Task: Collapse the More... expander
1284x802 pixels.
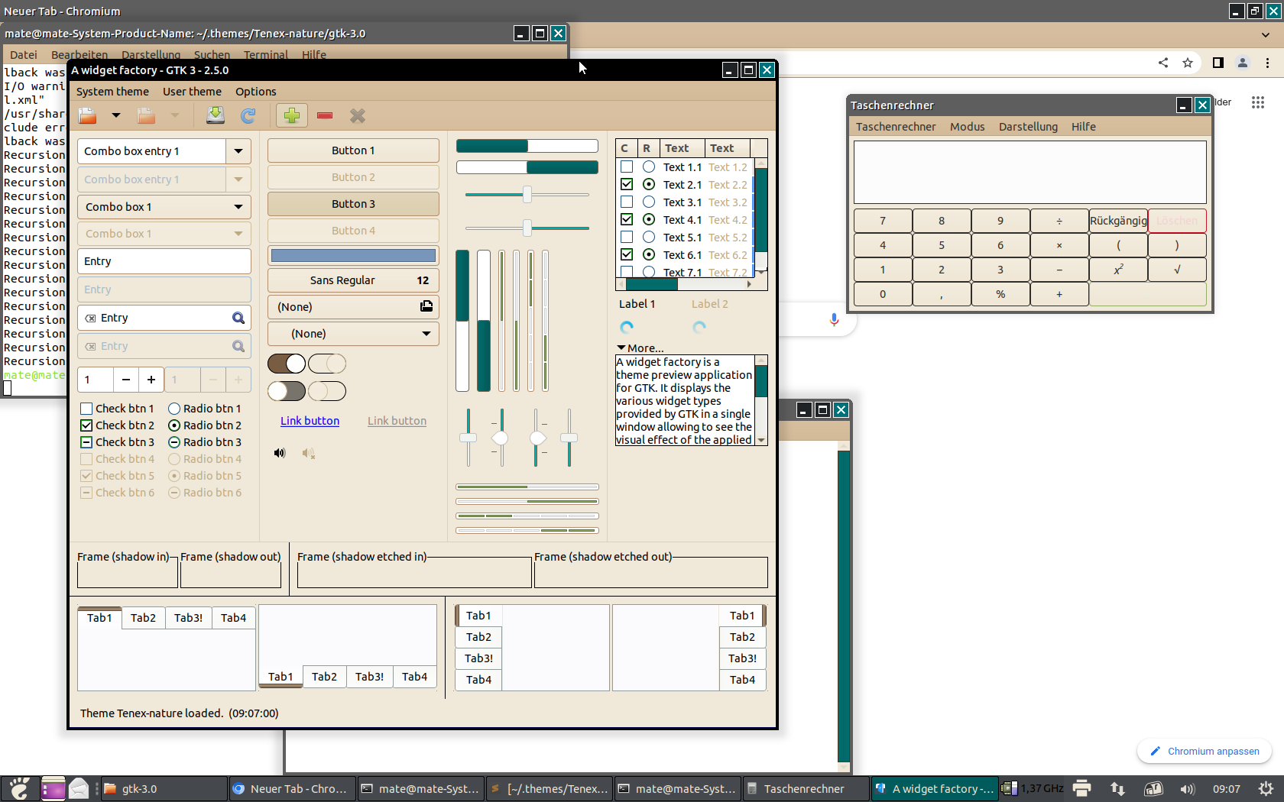Action: point(621,348)
